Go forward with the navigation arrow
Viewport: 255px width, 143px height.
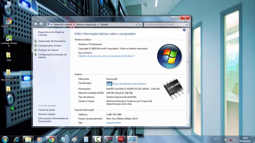coord(41,25)
